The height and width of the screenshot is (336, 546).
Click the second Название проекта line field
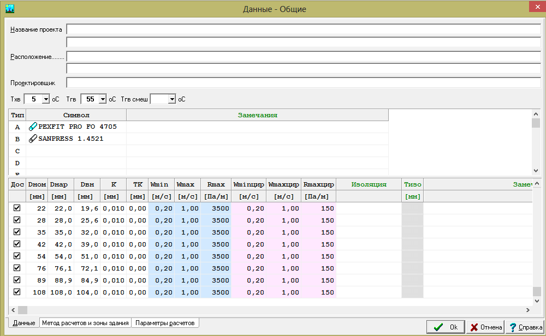[304, 42]
